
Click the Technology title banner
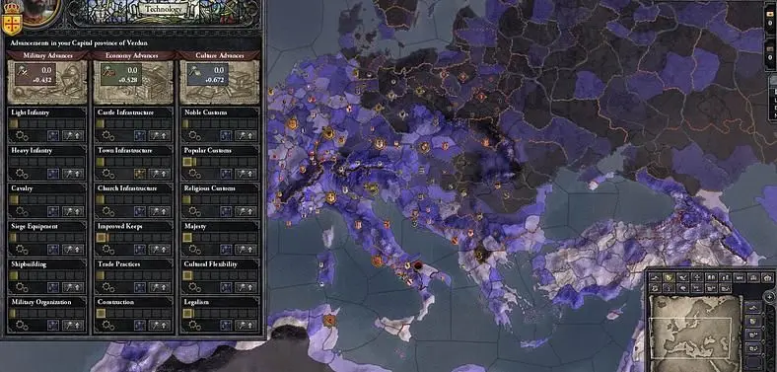tap(164, 9)
